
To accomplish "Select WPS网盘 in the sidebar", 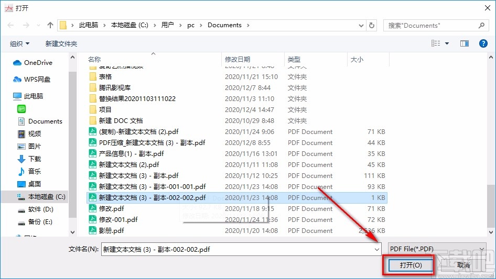I will click(31, 80).
